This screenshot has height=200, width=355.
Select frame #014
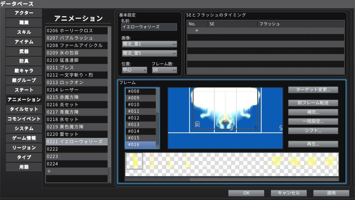coord(141,131)
